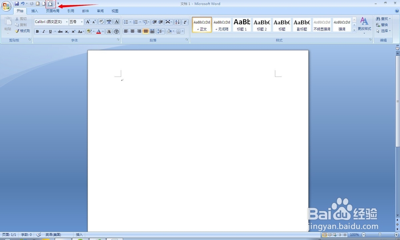Open line spacing options
This screenshot has height=240, width=400.
[160, 31]
